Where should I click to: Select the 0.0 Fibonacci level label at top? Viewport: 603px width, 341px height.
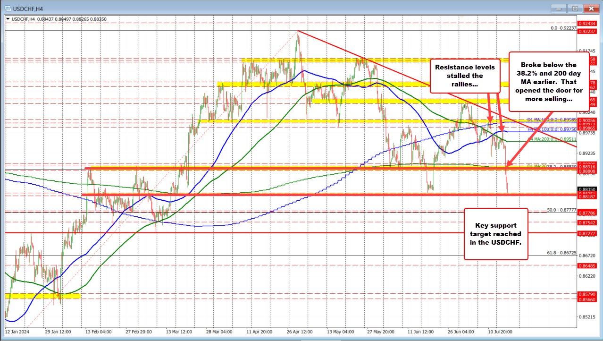tap(563, 28)
